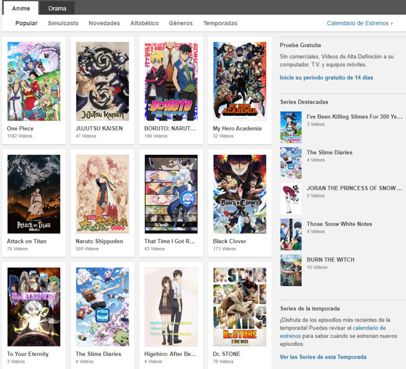Click the Higehiro: After Be... title

(x=170, y=354)
